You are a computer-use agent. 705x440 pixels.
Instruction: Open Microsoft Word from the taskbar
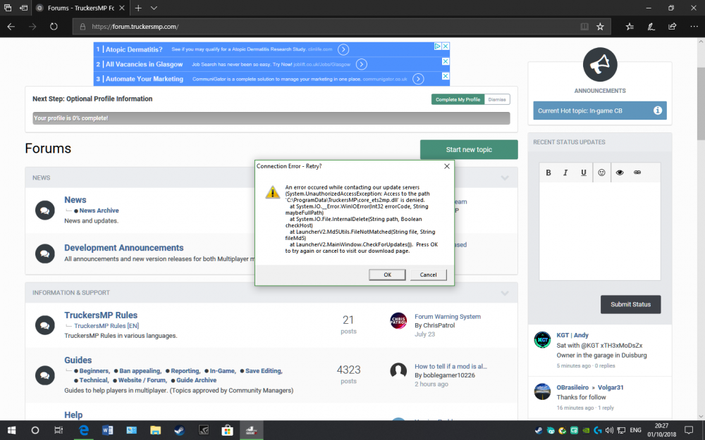click(108, 430)
